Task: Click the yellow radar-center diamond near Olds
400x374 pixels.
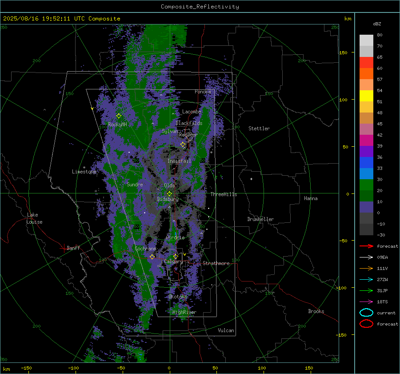Action: [x=169, y=194]
